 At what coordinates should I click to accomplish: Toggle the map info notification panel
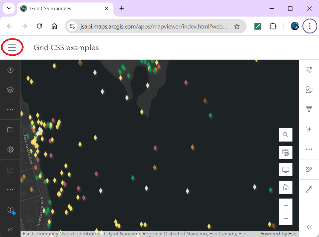pos(10,209)
